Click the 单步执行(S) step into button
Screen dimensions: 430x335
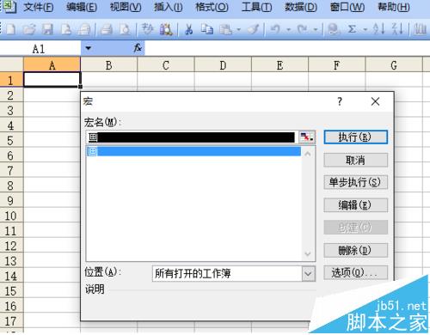[355, 182]
